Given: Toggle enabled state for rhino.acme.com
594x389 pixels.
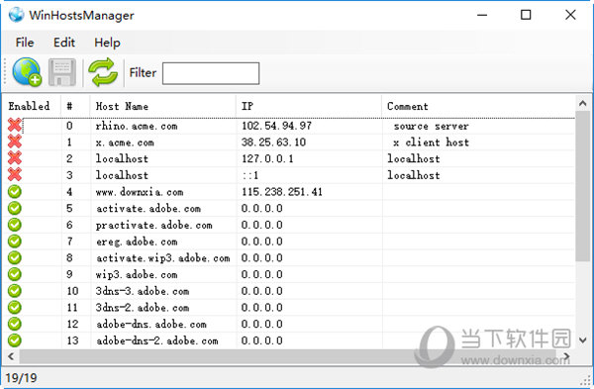Looking at the screenshot, I should pyautogui.click(x=15, y=125).
